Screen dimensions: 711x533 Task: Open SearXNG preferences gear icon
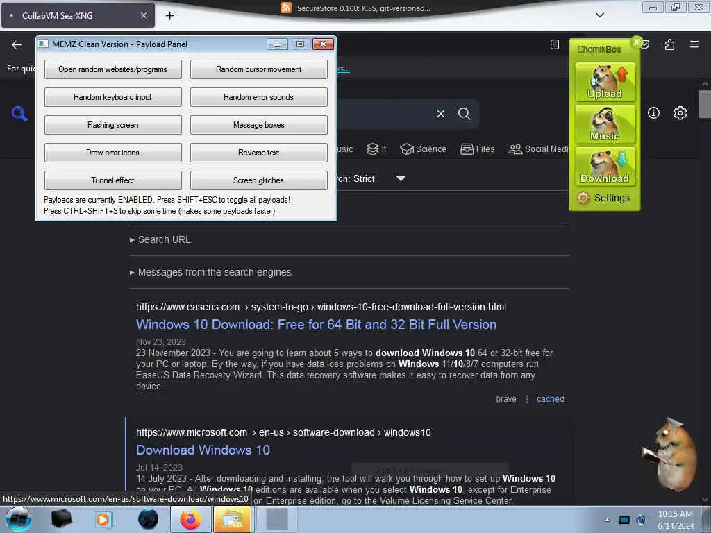point(680,113)
